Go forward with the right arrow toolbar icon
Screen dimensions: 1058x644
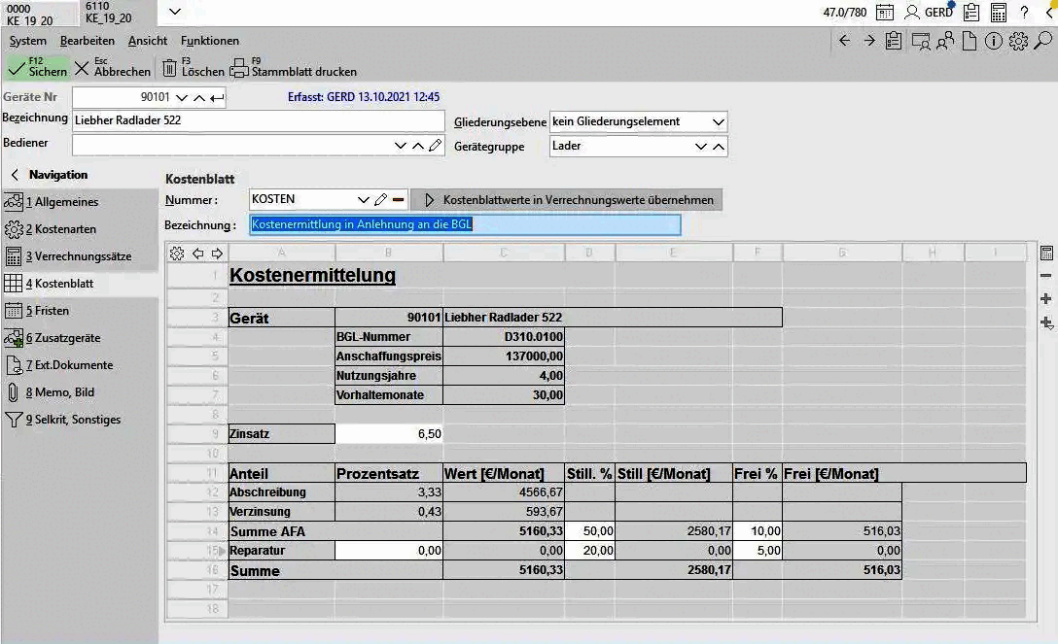[869, 41]
